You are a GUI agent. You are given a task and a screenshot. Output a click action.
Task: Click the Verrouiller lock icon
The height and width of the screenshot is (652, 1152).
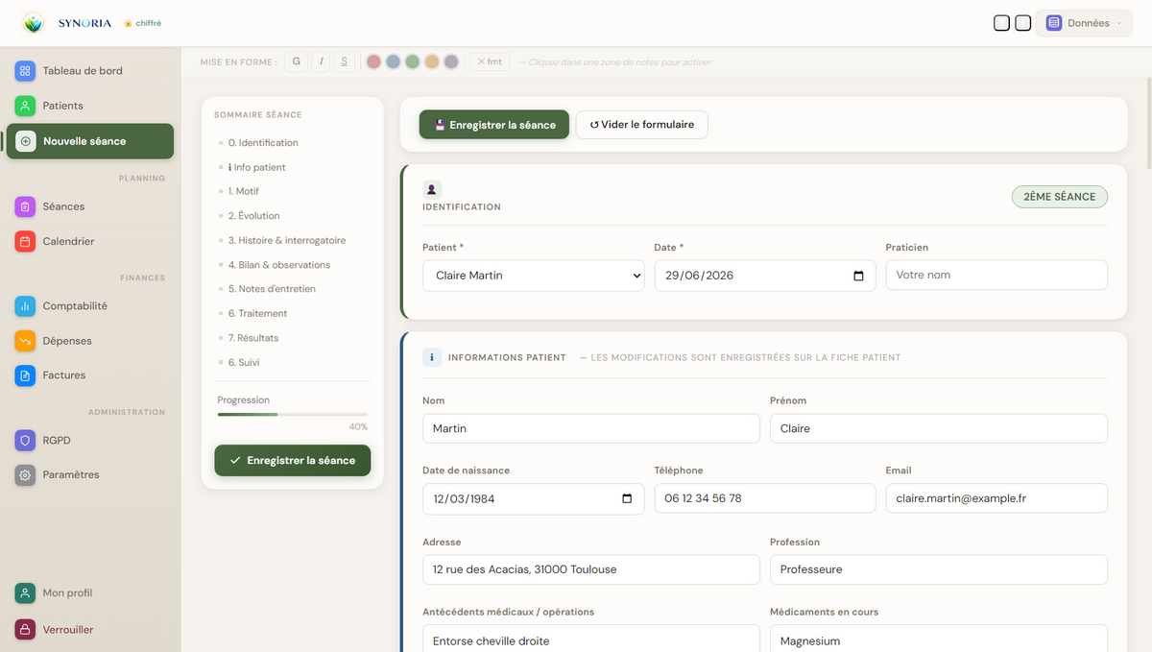tap(25, 630)
